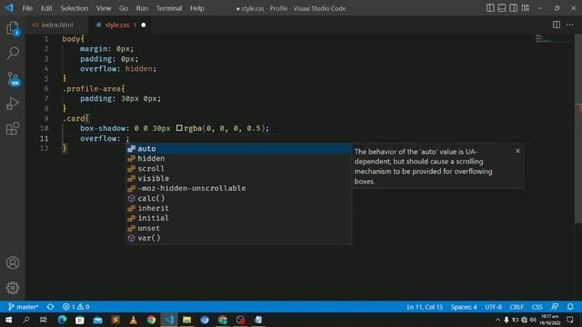Open the File menu
Viewport: 582px width, 327px height.
pyautogui.click(x=27, y=8)
